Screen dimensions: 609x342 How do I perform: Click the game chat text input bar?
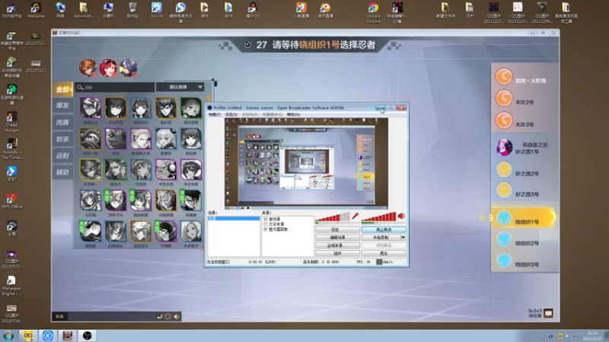click(x=110, y=316)
